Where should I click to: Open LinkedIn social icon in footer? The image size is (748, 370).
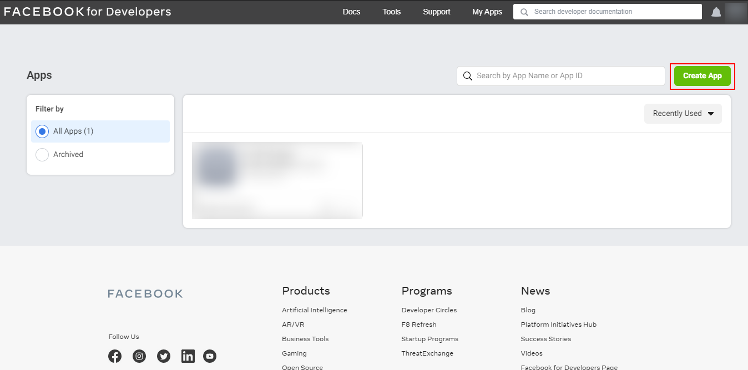click(x=188, y=356)
